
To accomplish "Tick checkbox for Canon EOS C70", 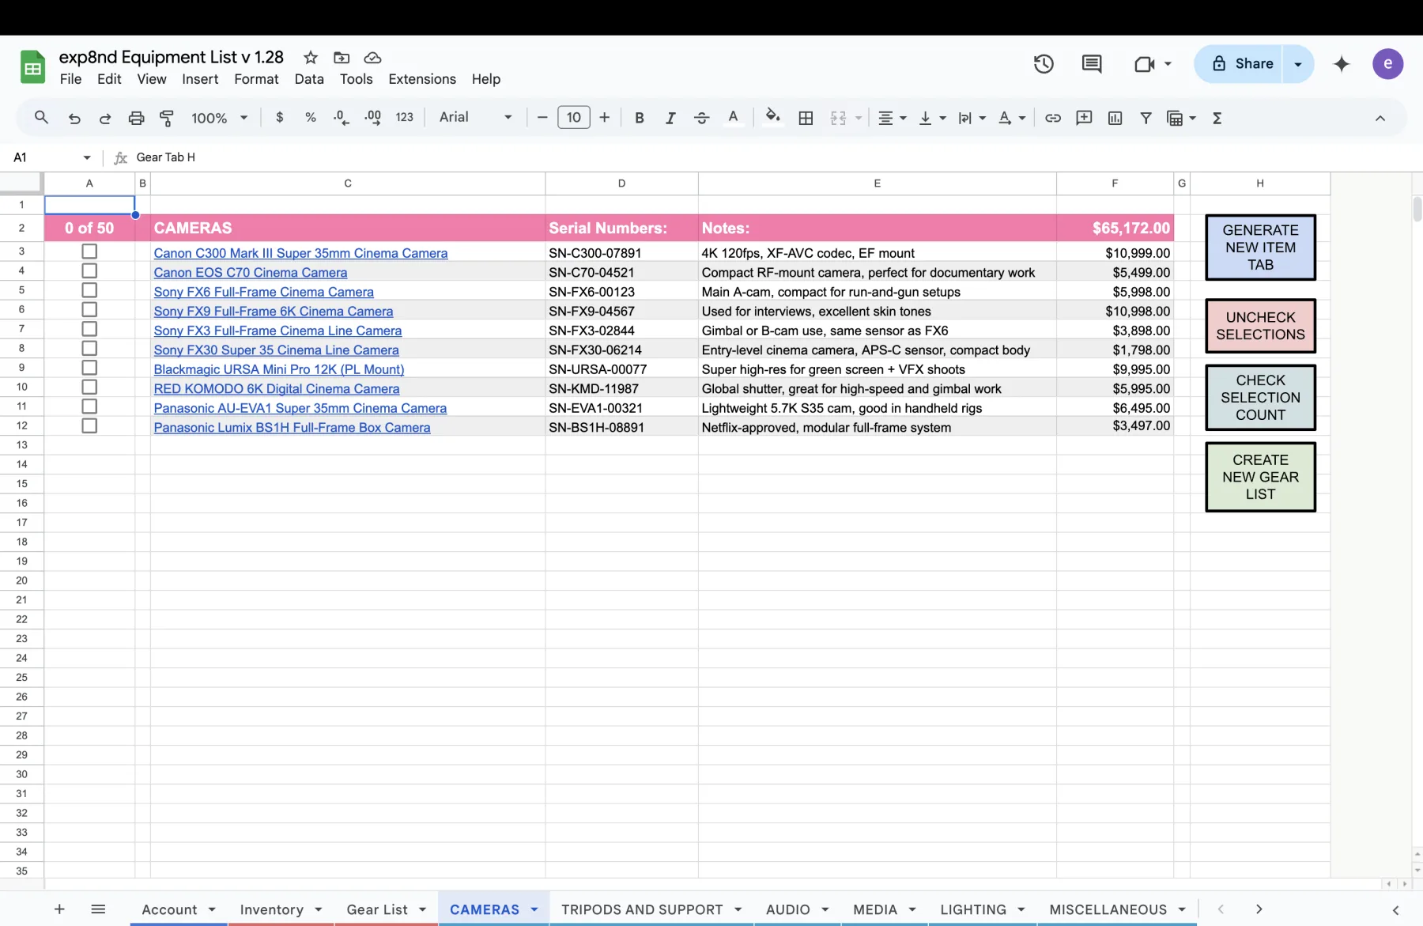I will 89,271.
